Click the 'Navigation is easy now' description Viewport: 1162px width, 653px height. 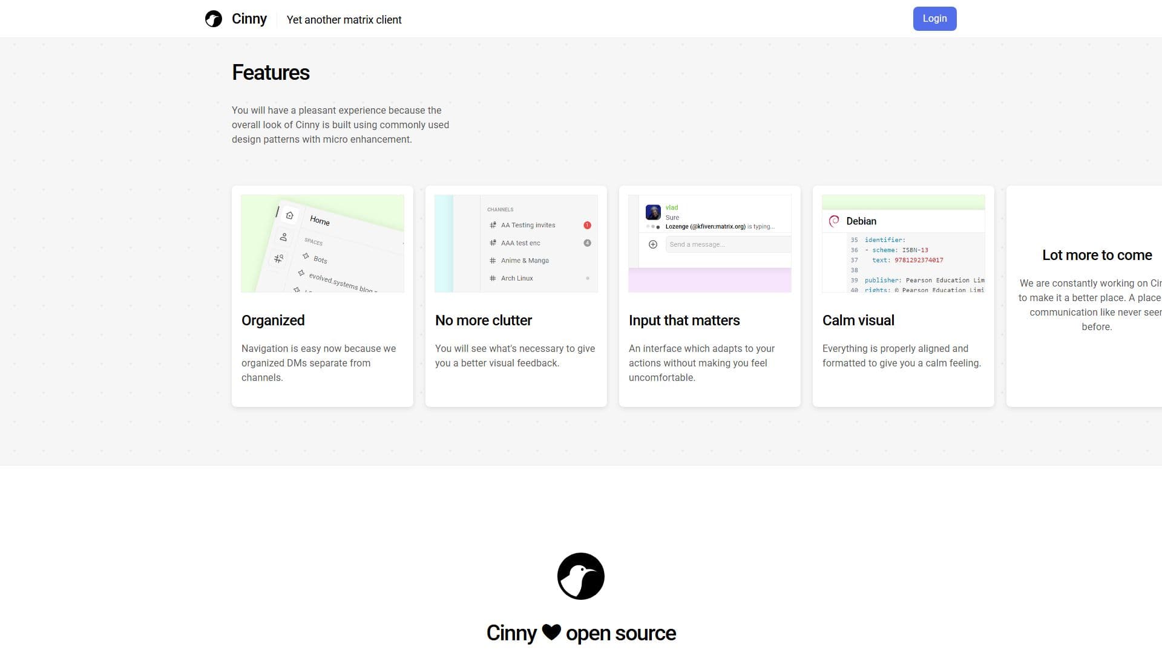[x=319, y=363]
